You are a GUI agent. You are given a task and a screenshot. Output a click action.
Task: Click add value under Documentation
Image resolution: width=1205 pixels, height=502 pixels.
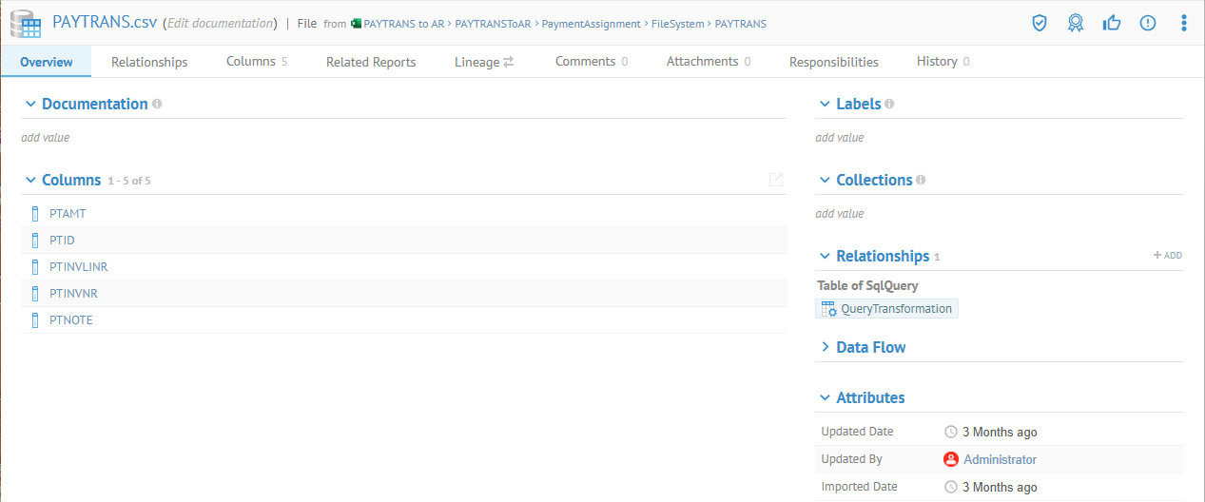pyautogui.click(x=46, y=137)
